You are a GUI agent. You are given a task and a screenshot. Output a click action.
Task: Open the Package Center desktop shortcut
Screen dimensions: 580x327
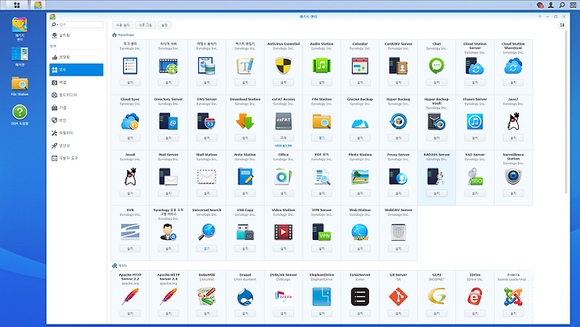pyautogui.click(x=19, y=28)
